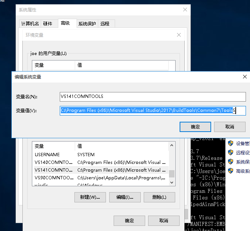The image size is (250, 231).
Task: Click 新建(W)... button for system variables
Action: (90, 197)
